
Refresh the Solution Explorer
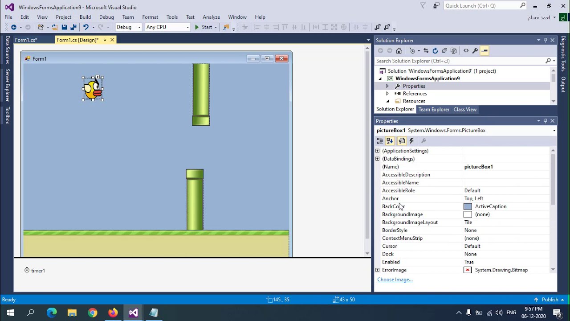click(x=435, y=51)
